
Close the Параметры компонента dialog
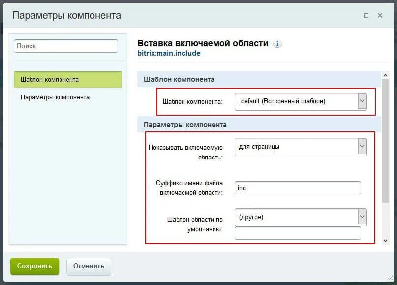tap(380, 16)
